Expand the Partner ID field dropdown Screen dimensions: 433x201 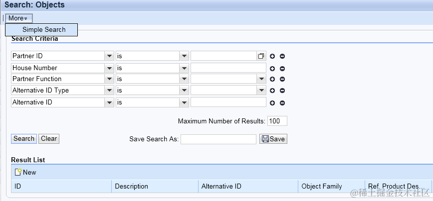pos(109,56)
